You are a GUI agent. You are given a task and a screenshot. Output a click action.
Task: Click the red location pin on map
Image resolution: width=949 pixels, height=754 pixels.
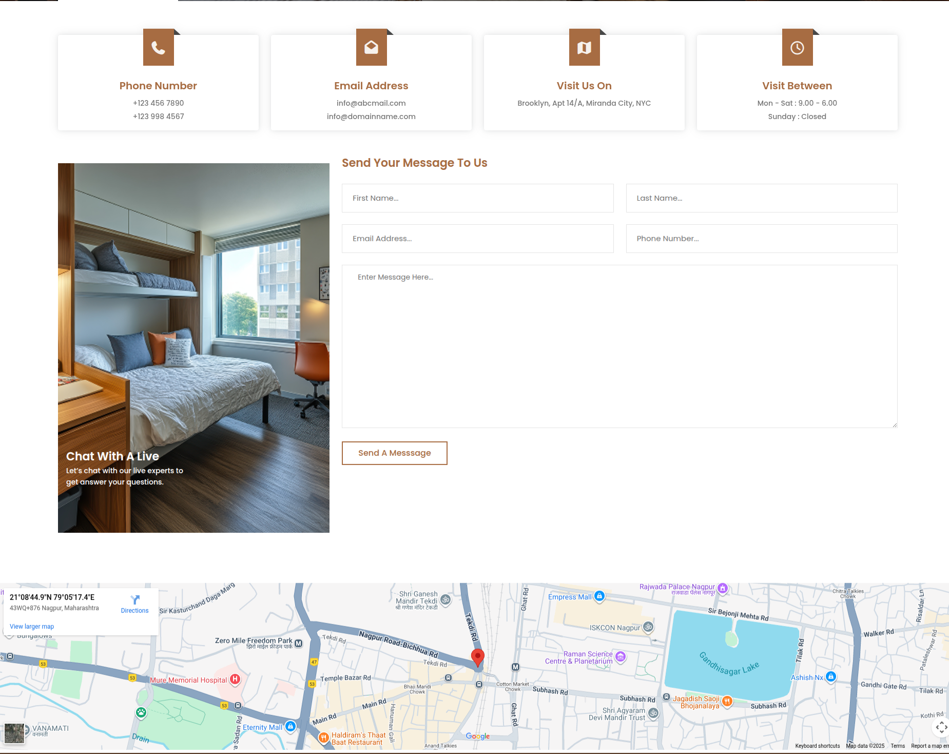pyautogui.click(x=477, y=657)
